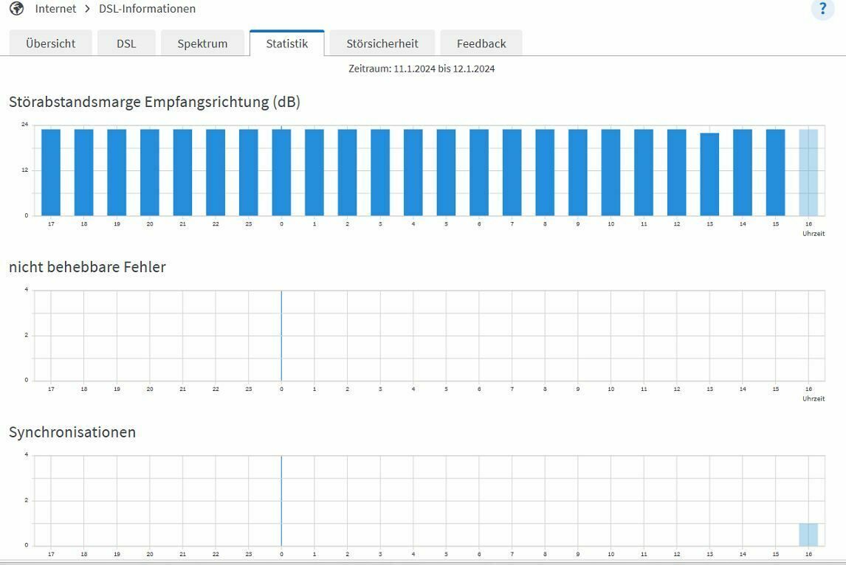This screenshot has width=846, height=565.
Task: Go to the Feedback tab
Action: 481,43
